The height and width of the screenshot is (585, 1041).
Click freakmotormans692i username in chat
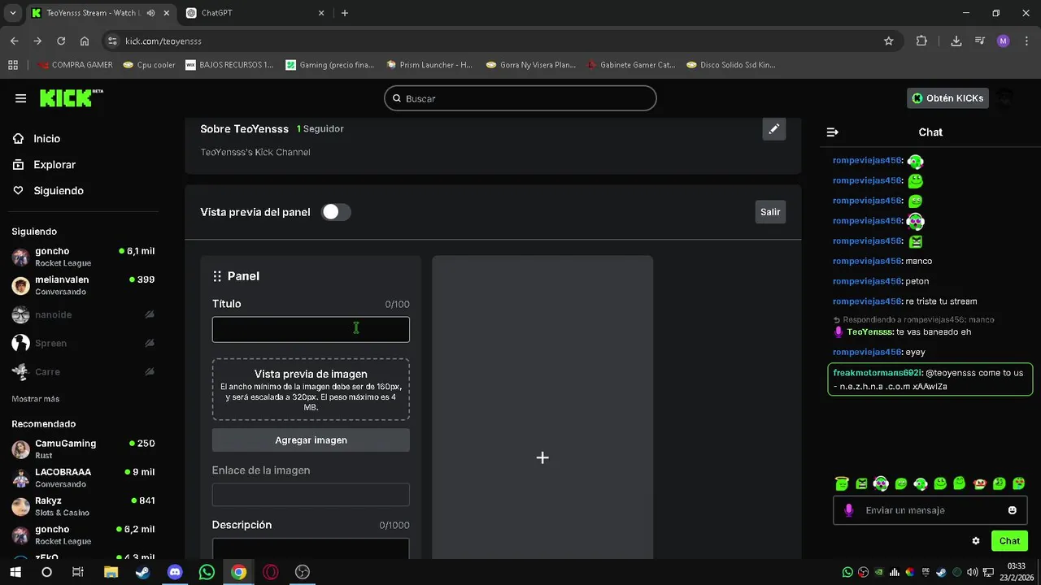877,373
